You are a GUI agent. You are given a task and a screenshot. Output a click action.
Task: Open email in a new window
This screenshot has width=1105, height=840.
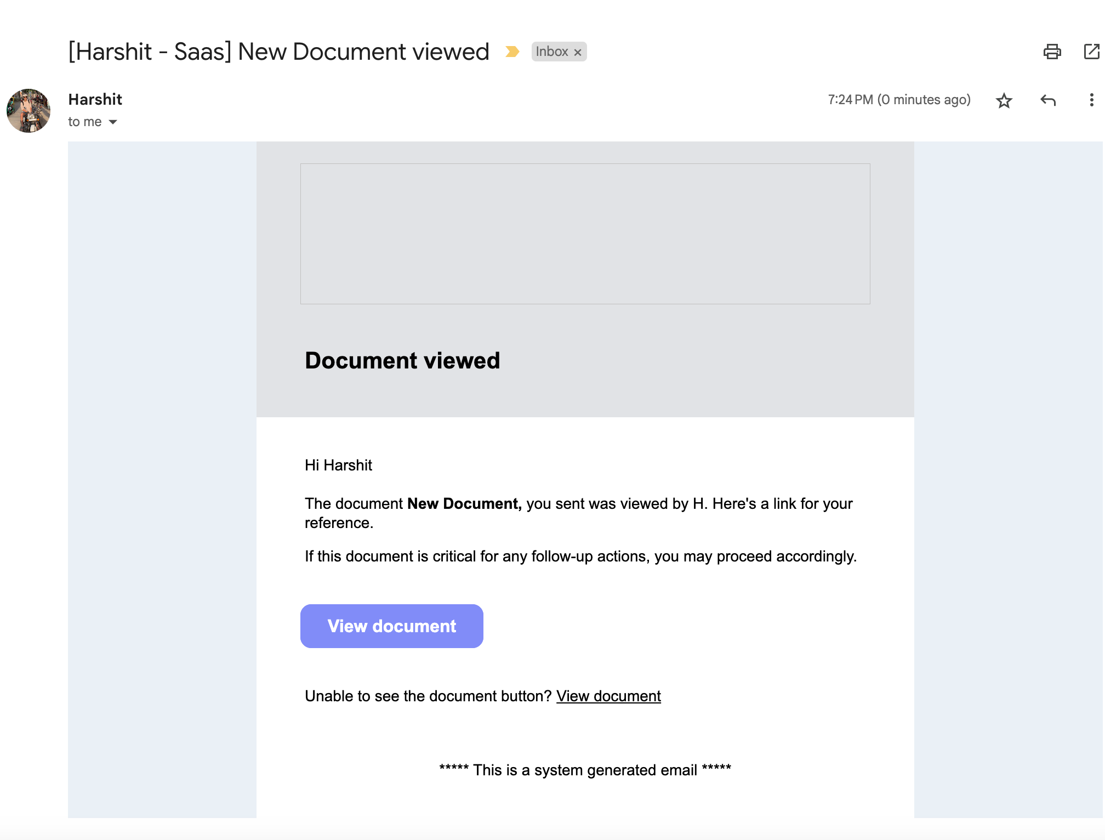coord(1091,52)
